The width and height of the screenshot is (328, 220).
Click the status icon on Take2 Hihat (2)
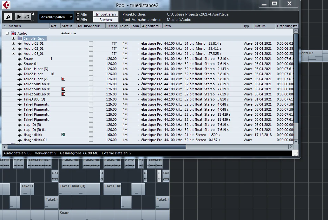[x=63, y=79]
